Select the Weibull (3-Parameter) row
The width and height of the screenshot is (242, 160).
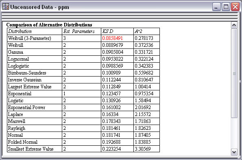(x=83, y=38)
